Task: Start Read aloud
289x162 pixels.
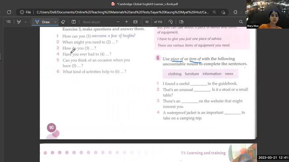Action: pos(91,22)
